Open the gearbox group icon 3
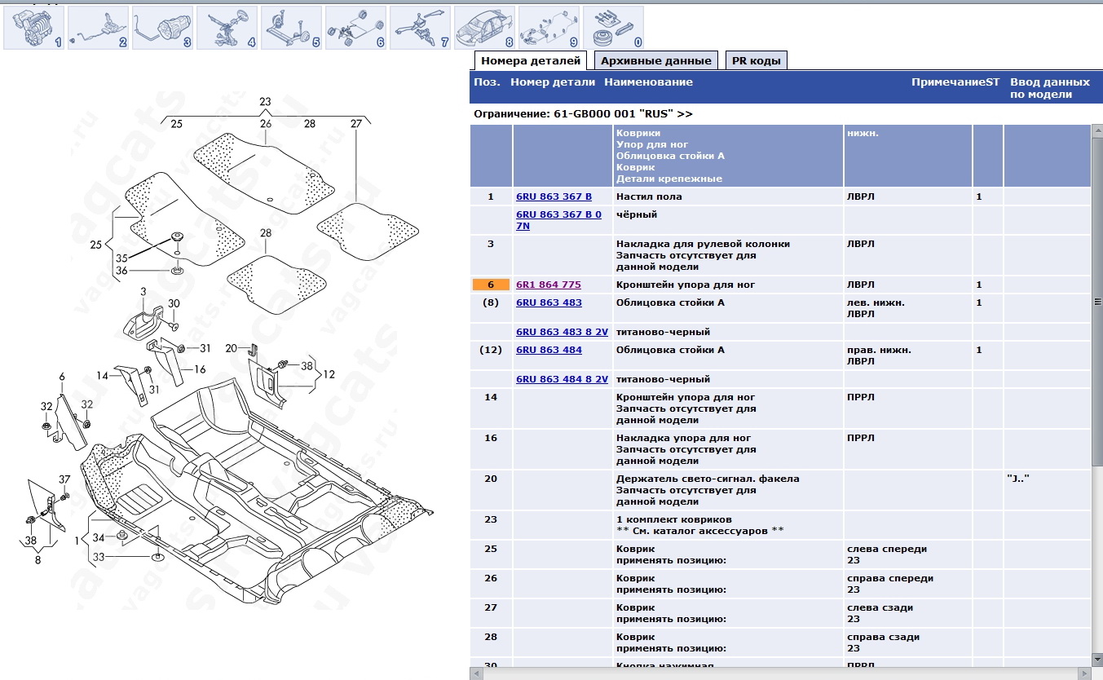Image resolution: width=1103 pixels, height=680 pixels. tap(162, 28)
